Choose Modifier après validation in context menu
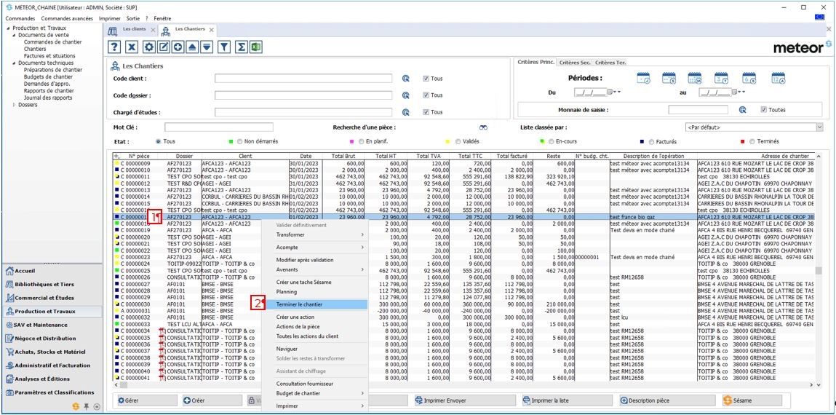This screenshot has height=415, width=836. (x=314, y=260)
